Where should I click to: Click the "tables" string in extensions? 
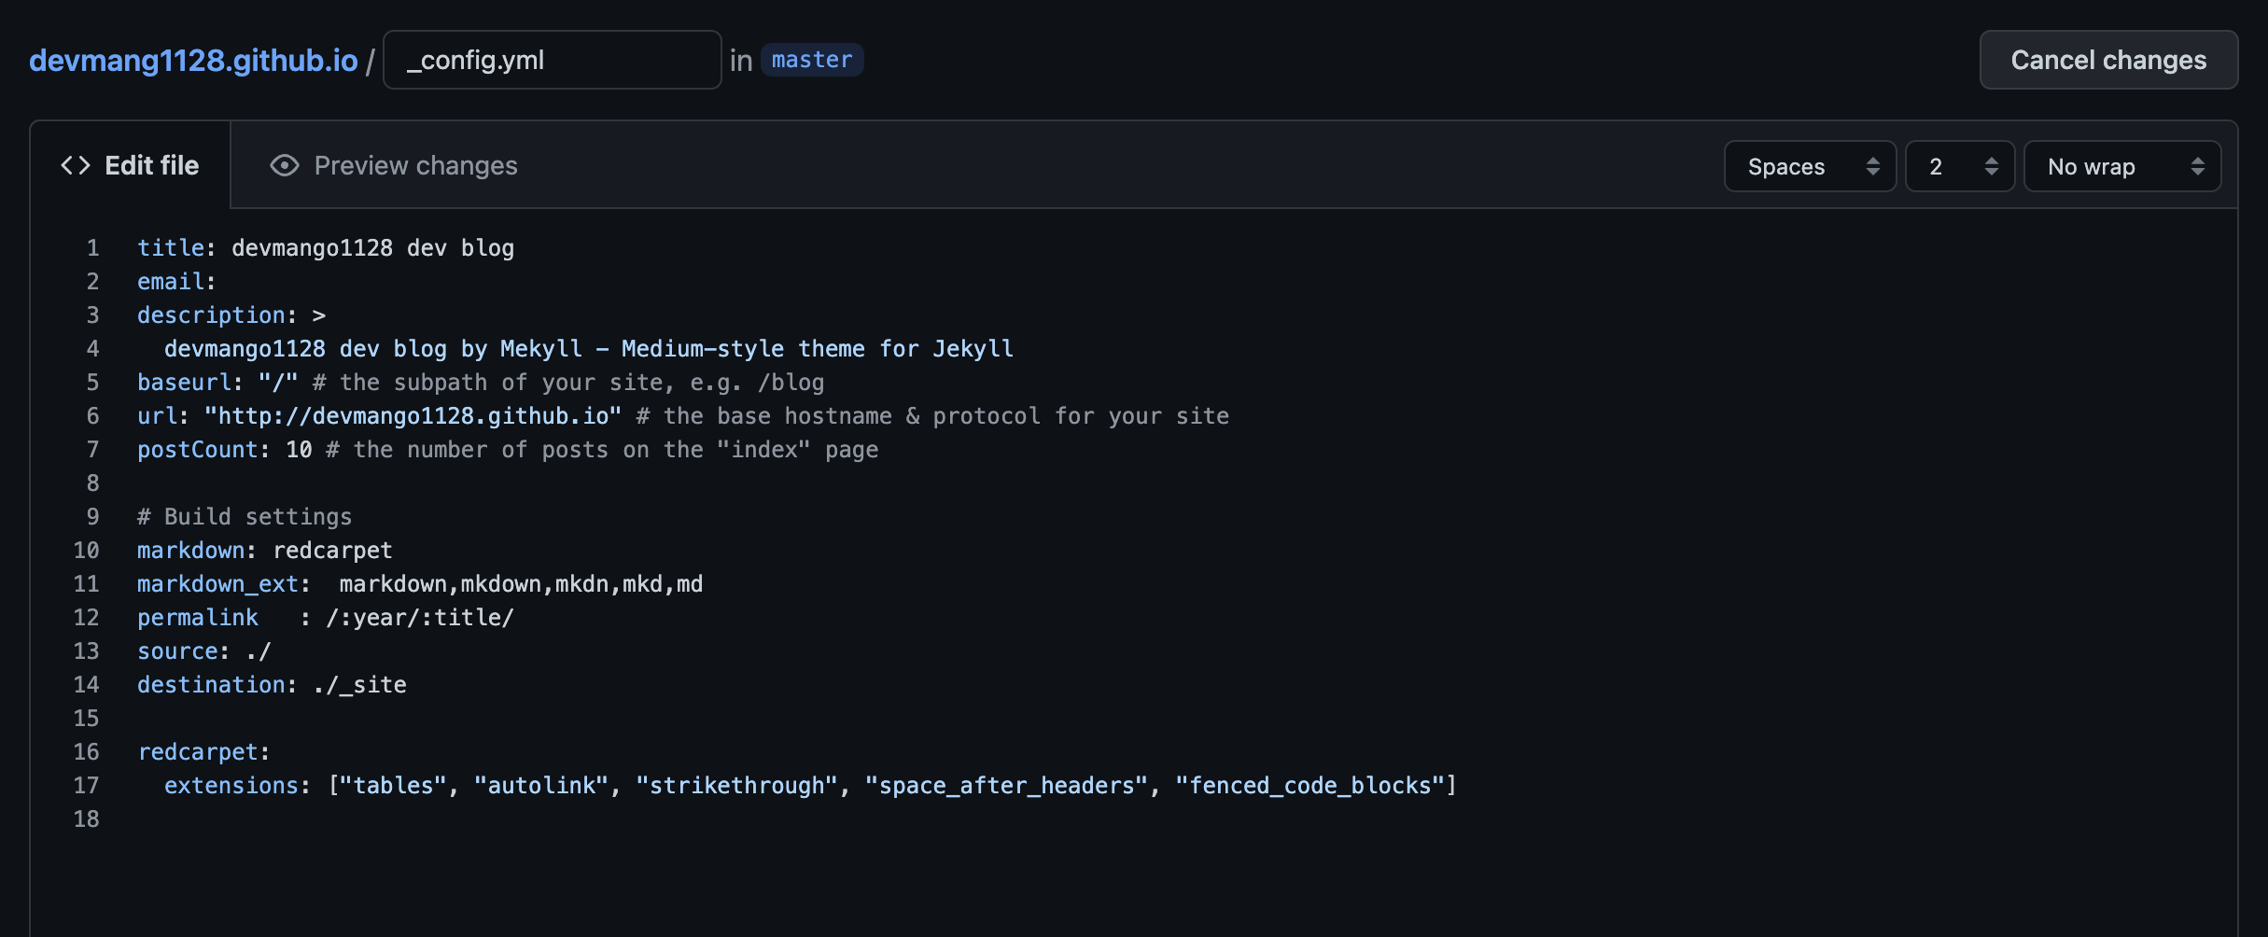point(394,785)
